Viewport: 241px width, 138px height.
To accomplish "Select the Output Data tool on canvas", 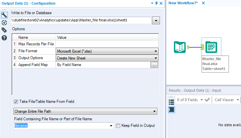I will coord(211,47).
